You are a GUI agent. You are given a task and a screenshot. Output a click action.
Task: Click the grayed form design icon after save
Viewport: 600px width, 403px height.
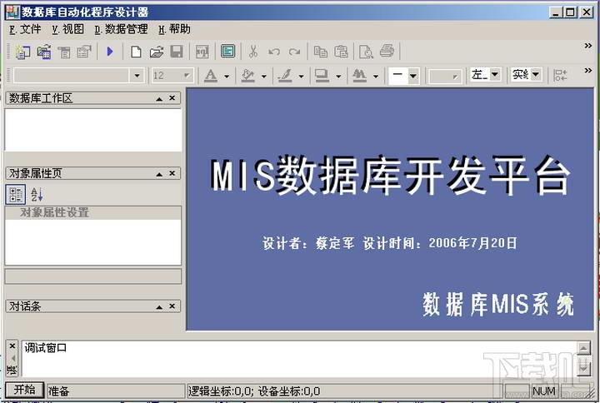[x=202, y=52]
